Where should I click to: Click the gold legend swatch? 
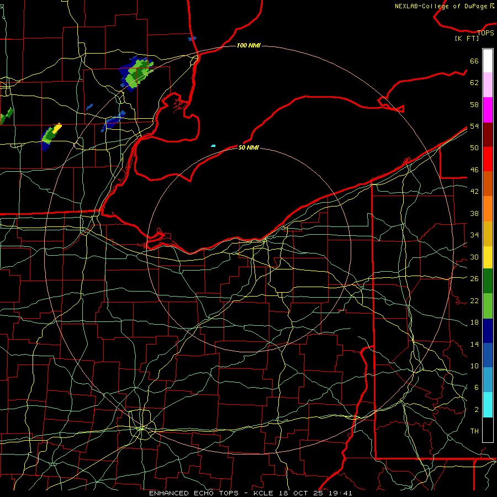(488, 233)
